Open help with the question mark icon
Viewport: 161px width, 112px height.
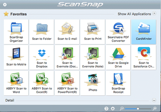(x=106, y=108)
